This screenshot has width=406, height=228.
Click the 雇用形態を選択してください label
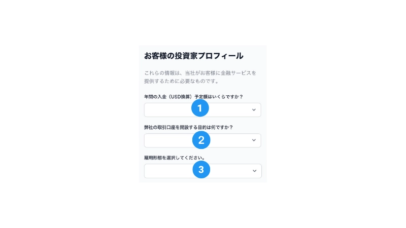coord(175,158)
